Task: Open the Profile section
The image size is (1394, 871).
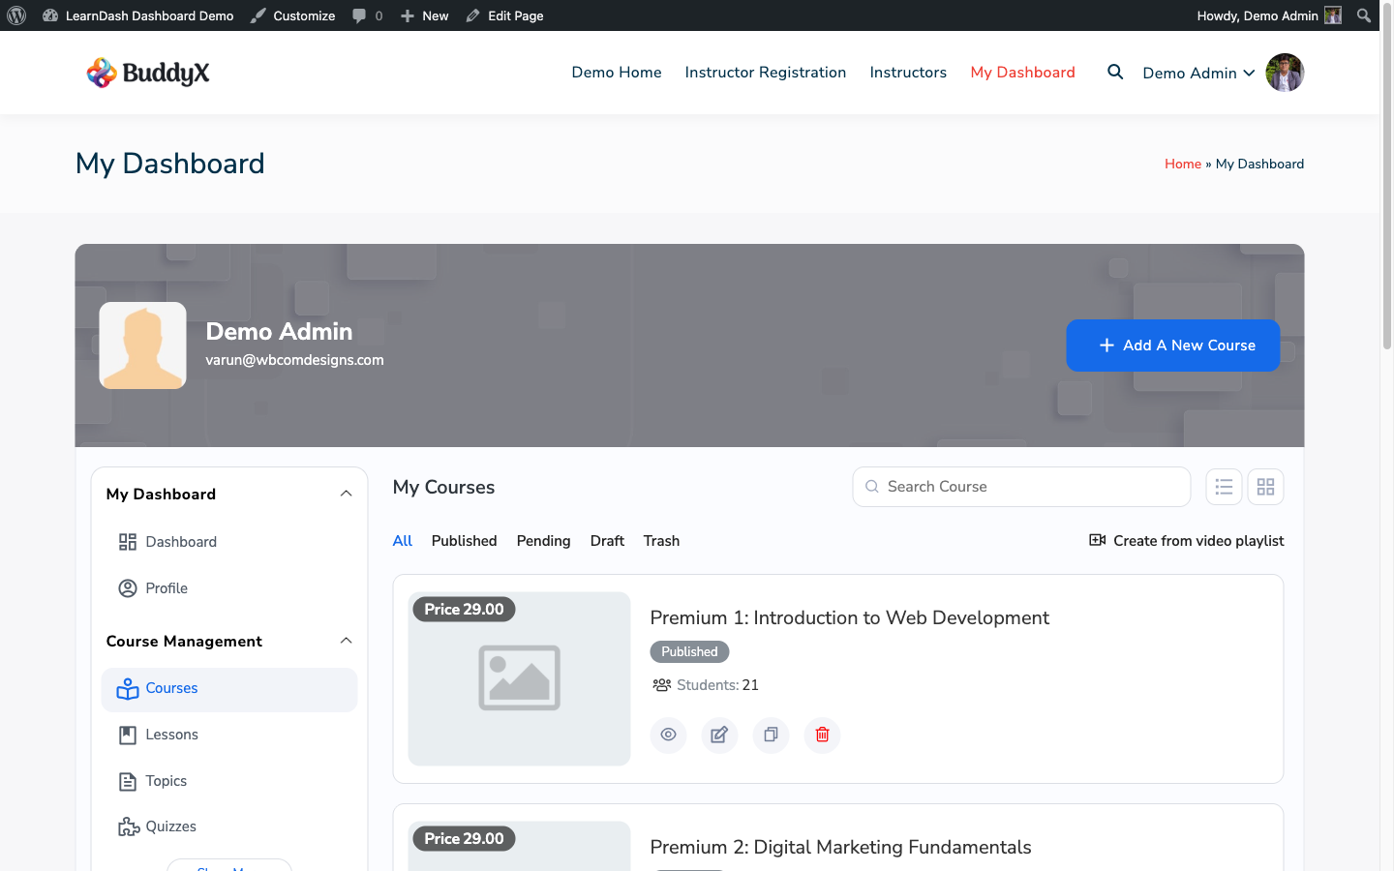Action: [x=166, y=587]
